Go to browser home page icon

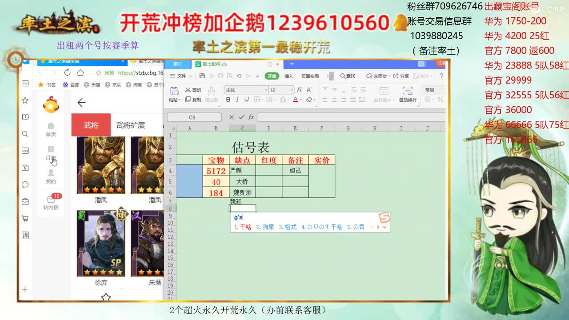click(x=80, y=72)
